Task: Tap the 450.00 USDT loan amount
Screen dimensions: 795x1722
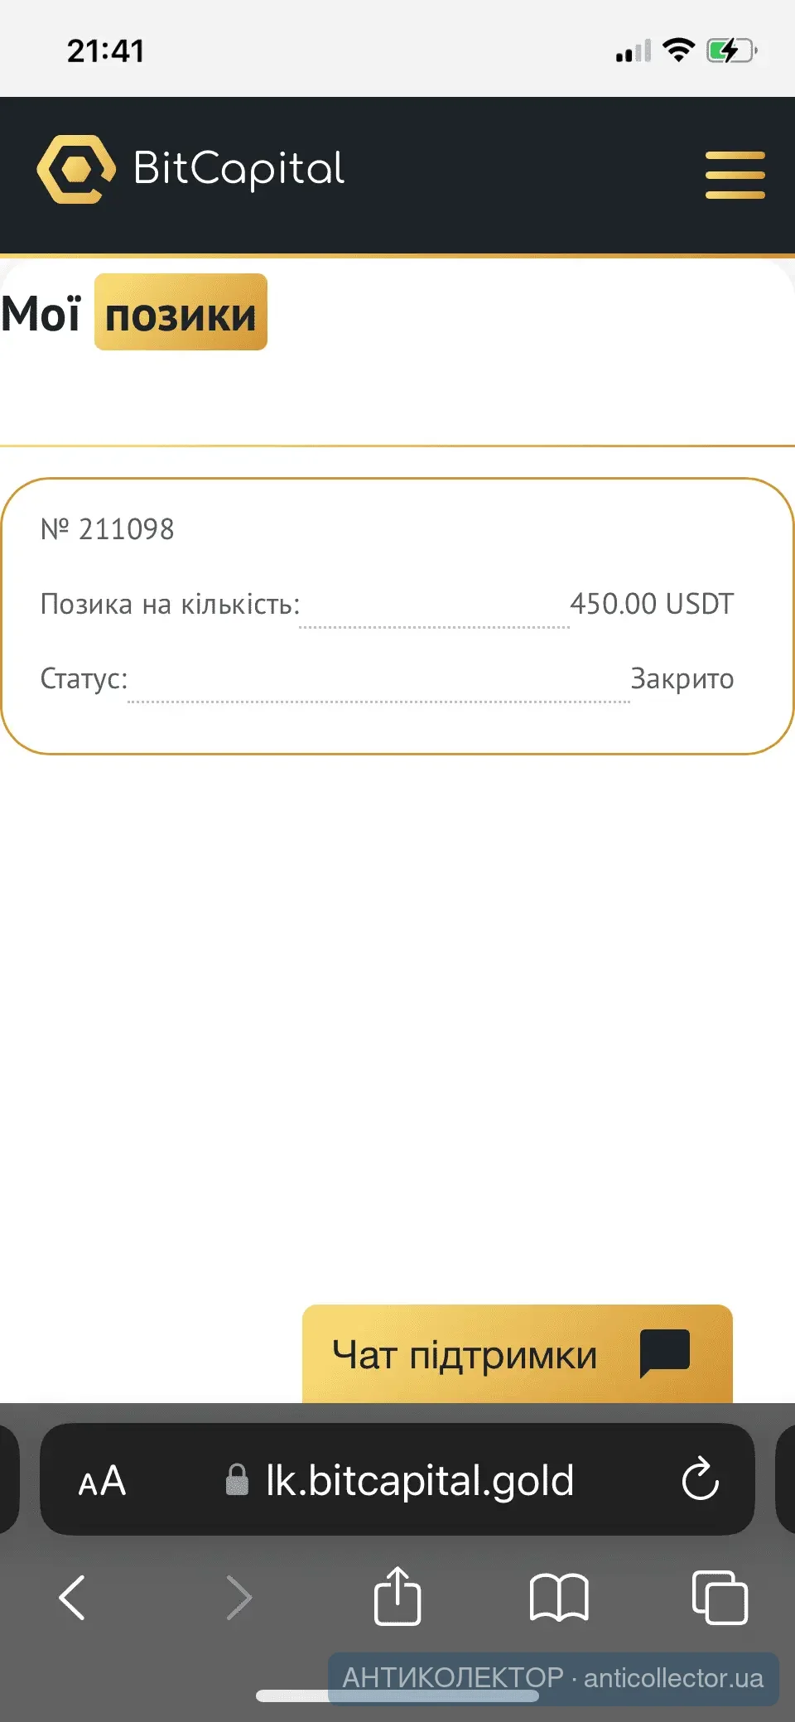Action: (x=652, y=604)
